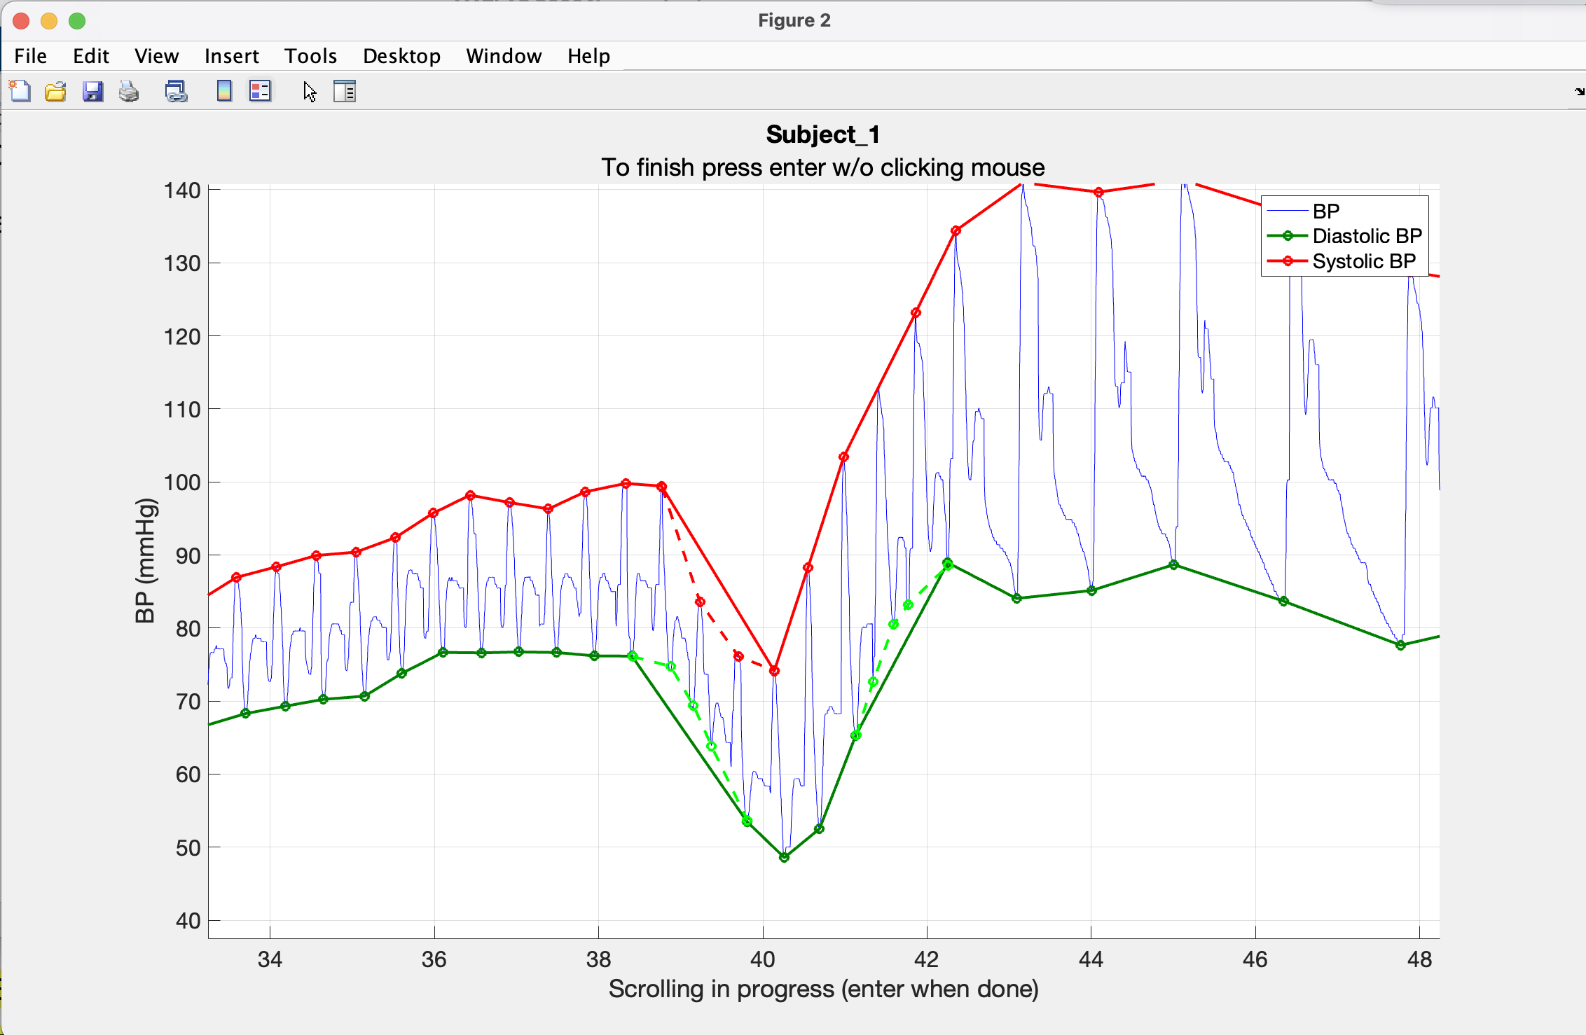Open the View menu
1586x1035 pixels.
coord(156,56)
